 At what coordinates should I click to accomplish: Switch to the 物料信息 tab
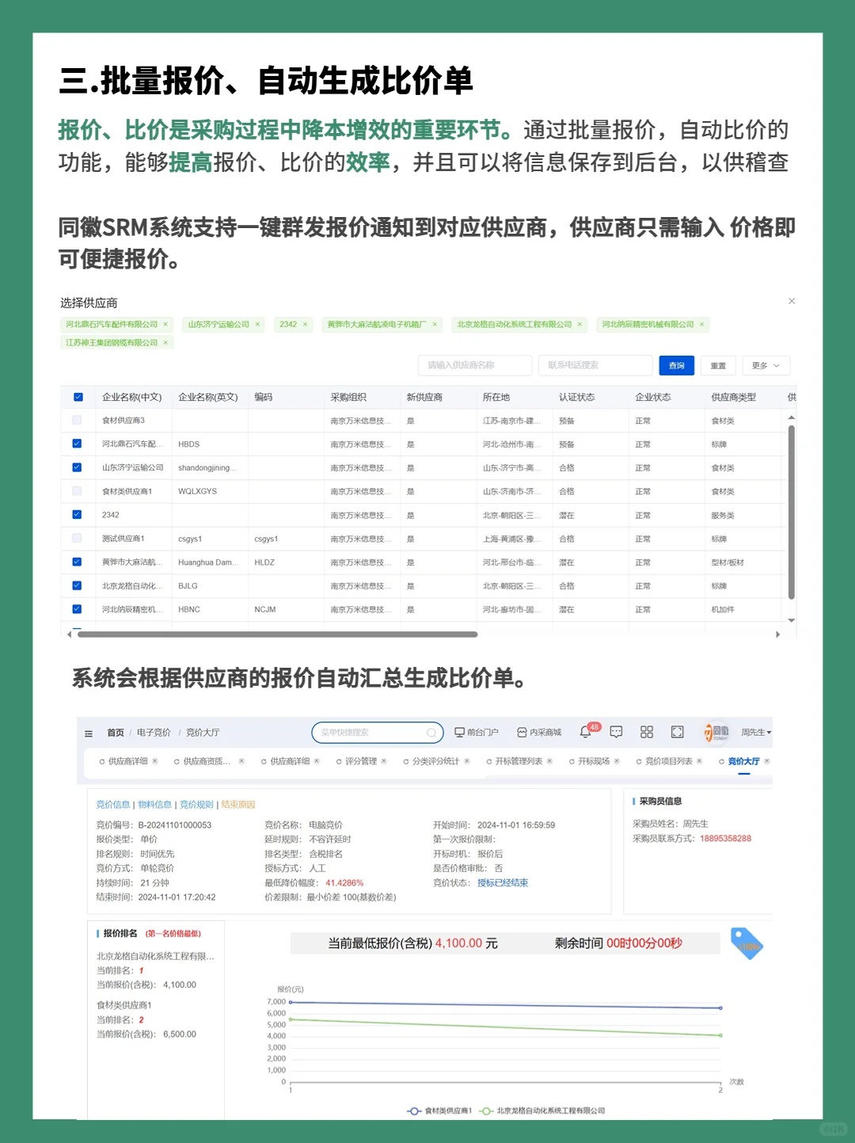(x=156, y=804)
